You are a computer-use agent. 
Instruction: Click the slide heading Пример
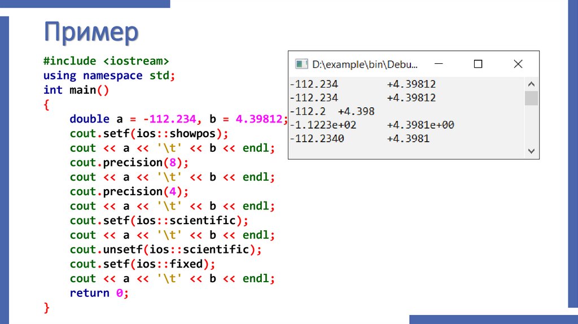91,32
